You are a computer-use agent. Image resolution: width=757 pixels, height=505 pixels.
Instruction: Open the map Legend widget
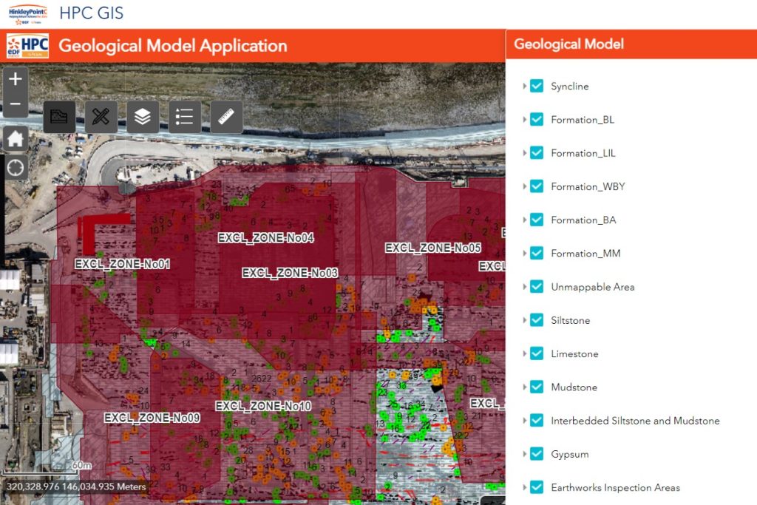click(184, 116)
